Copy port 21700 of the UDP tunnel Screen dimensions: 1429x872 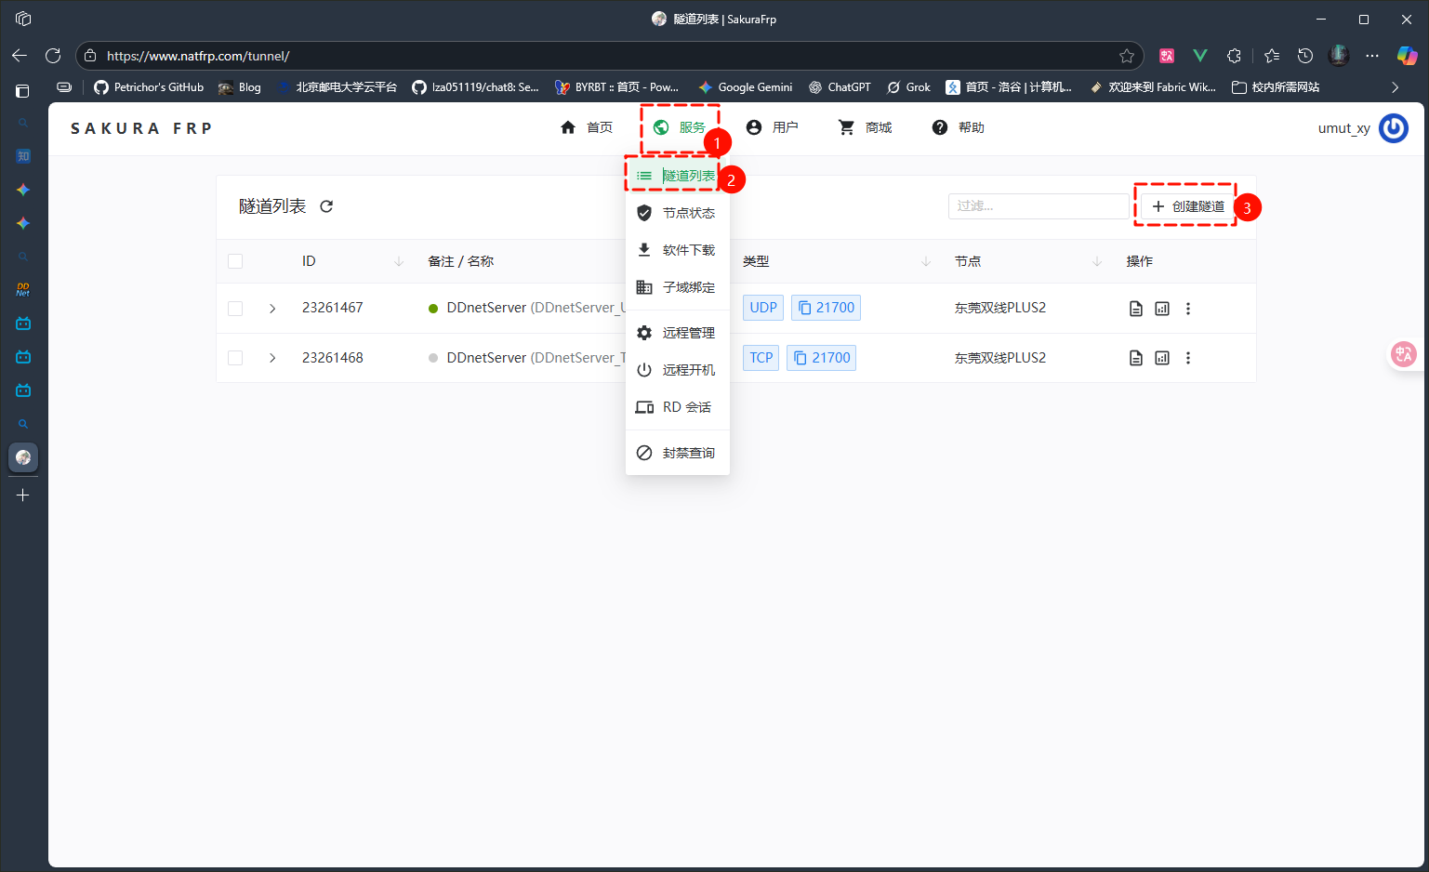point(826,308)
